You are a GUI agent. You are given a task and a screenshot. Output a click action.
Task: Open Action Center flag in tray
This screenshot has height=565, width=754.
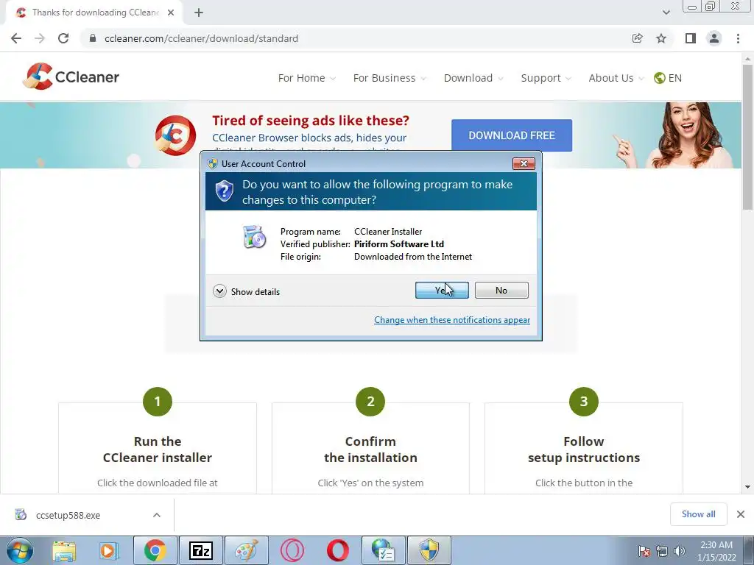[x=644, y=551]
